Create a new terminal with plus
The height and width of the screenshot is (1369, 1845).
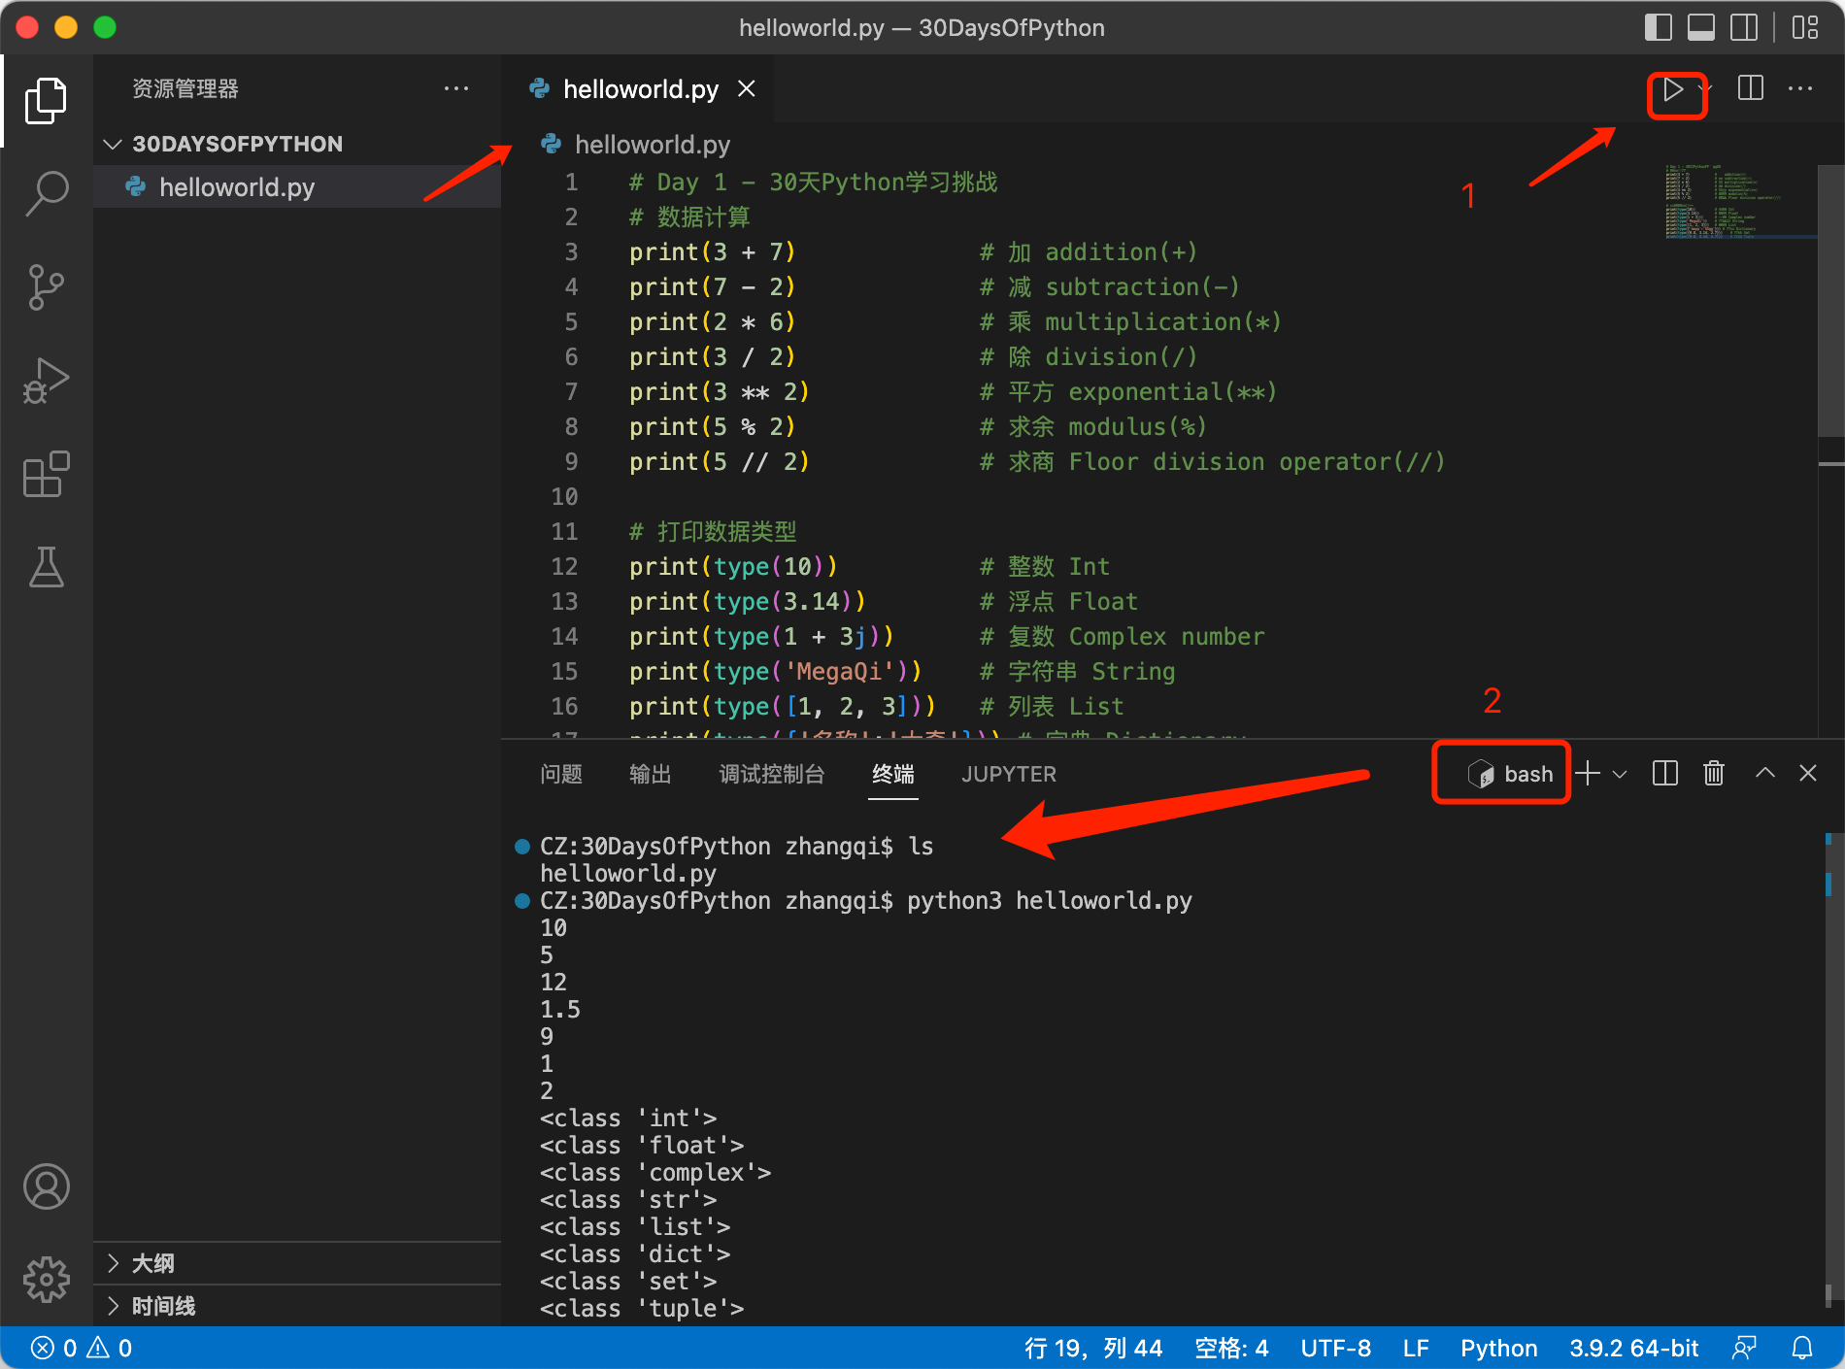[1588, 774]
